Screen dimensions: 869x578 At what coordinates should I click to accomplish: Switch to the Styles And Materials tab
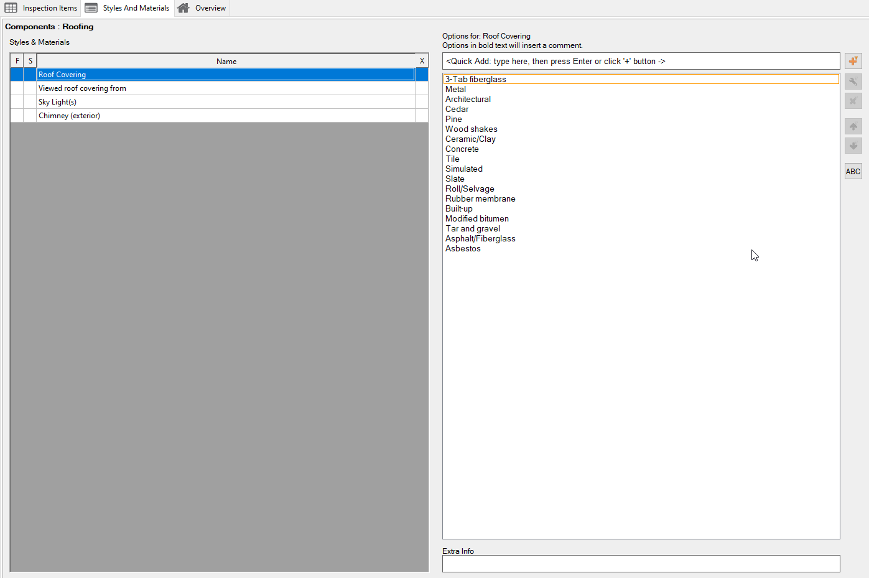pyautogui.click(x=136, y=8)
